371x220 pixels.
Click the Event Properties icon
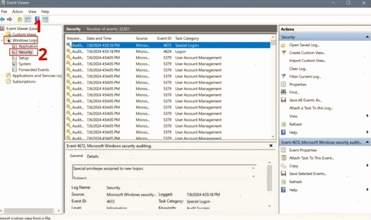point(283,150)
